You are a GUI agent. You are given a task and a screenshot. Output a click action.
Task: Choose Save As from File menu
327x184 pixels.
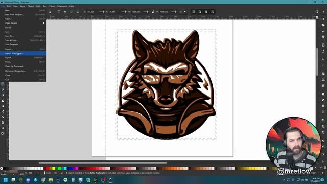(x=23, y=36)
